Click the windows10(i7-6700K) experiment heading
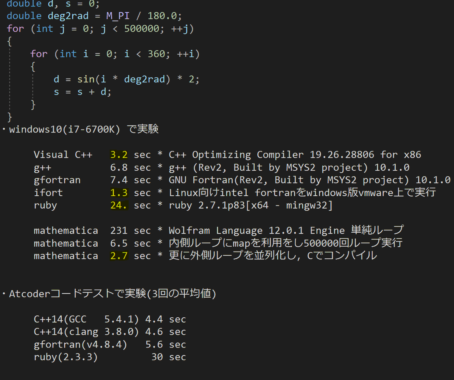The height and width of the screenshot is (380, 454). pyautogui.click(x=79, y=129)
